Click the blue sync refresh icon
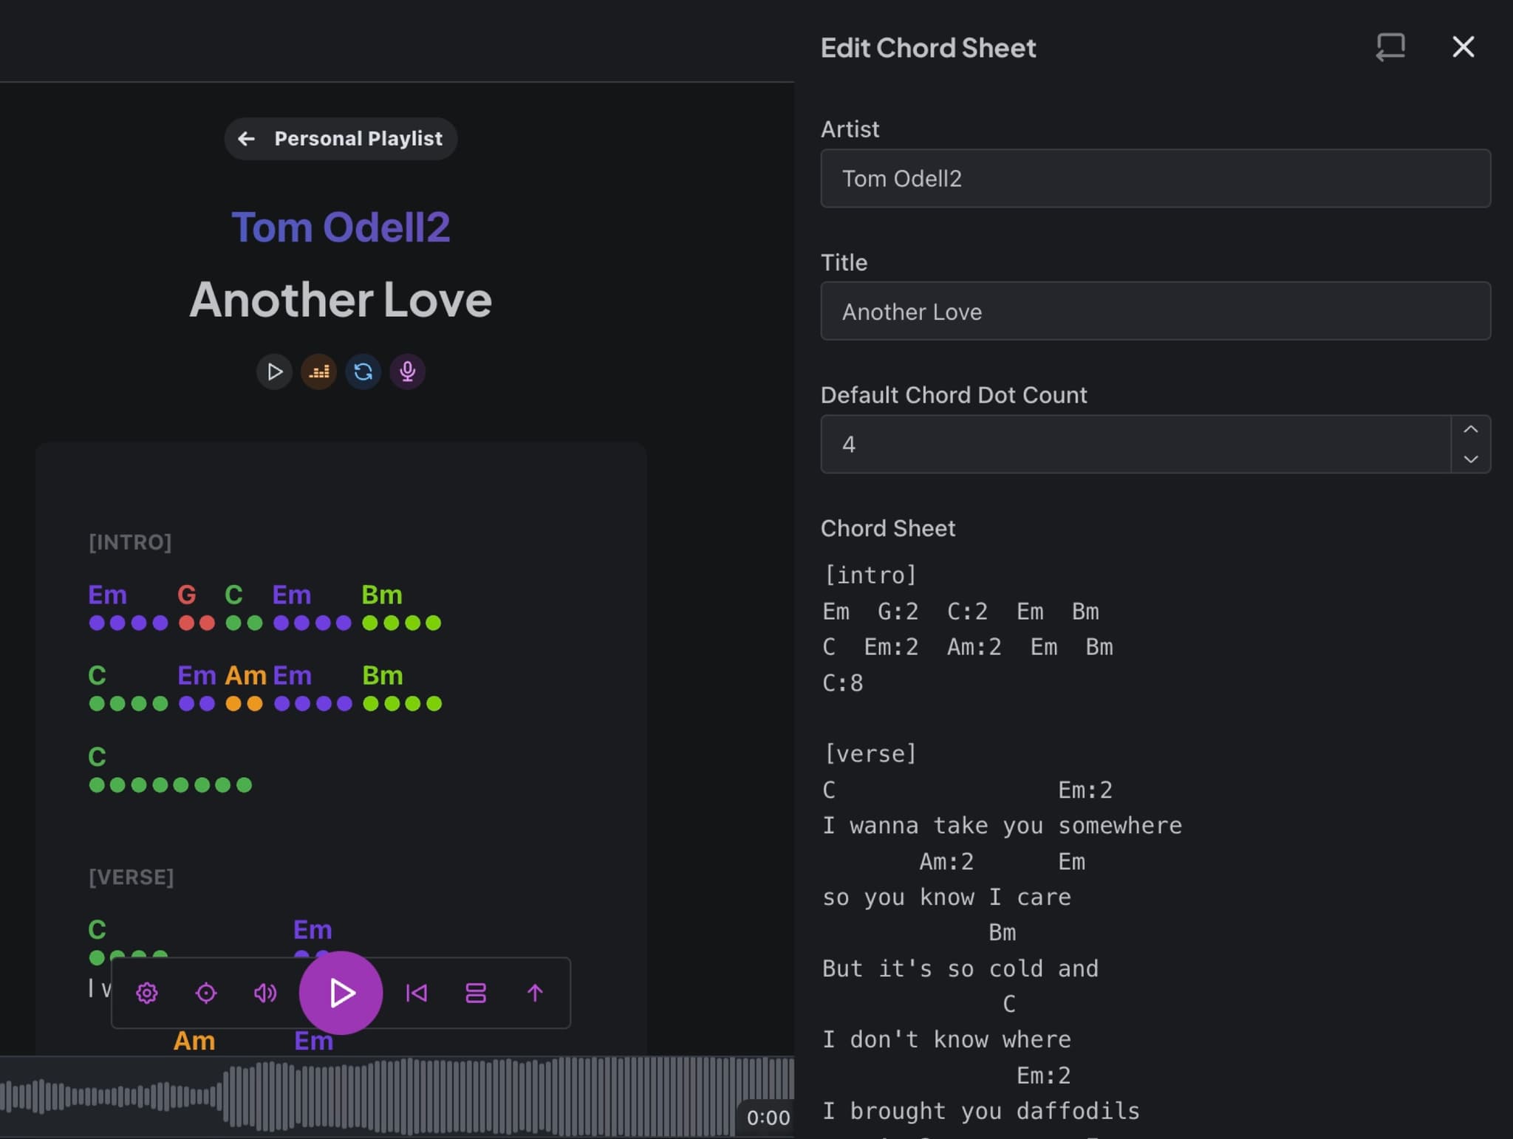The image size is (1513, 1139). pos(363,371)
